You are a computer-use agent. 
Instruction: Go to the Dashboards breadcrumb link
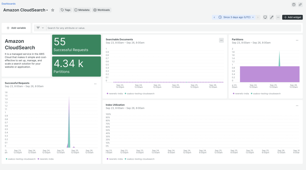click(x=9, y=4)
